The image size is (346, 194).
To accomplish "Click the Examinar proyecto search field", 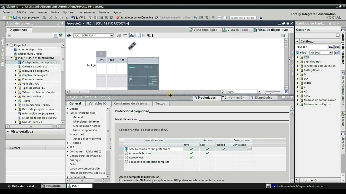I will coord(243,18).
